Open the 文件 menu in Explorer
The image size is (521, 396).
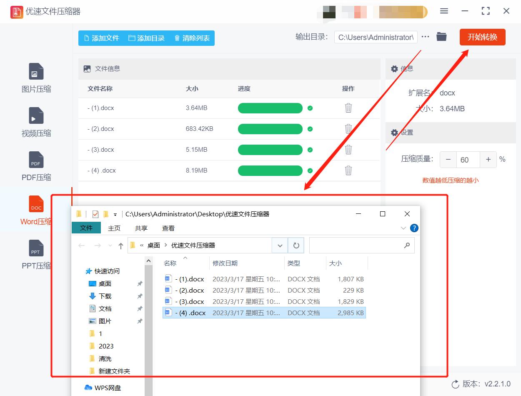pyautogui.click(x=86, y=228)
